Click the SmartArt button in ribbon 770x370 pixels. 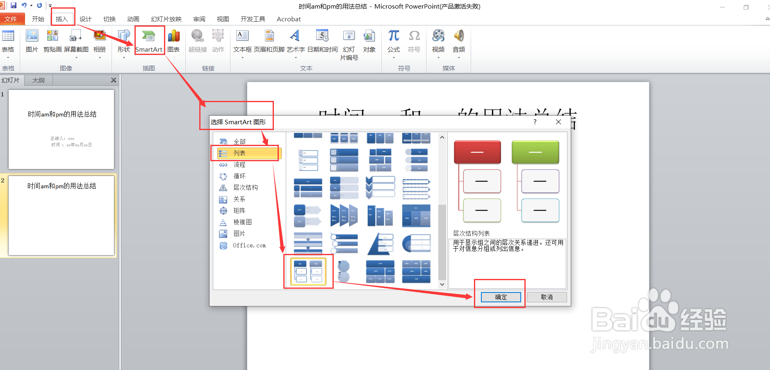149,40
